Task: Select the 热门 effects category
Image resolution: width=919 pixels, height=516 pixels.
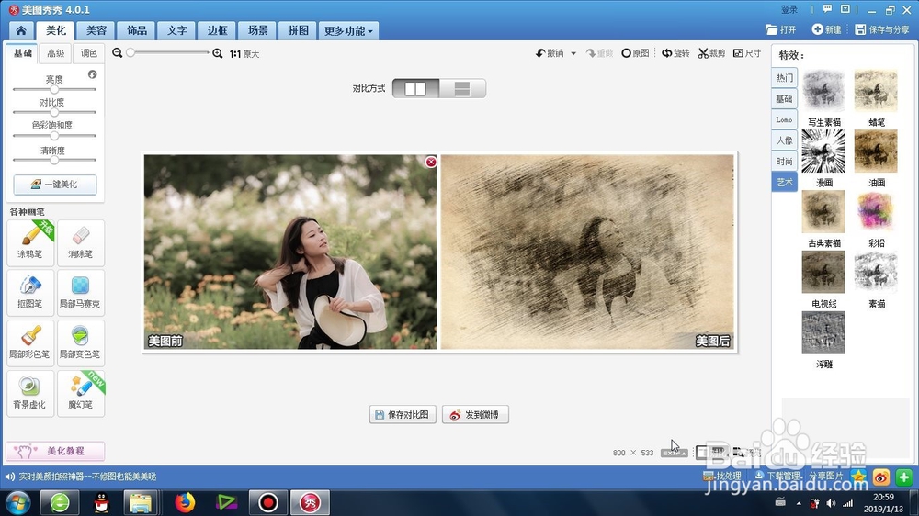Action: pos(784,78)
